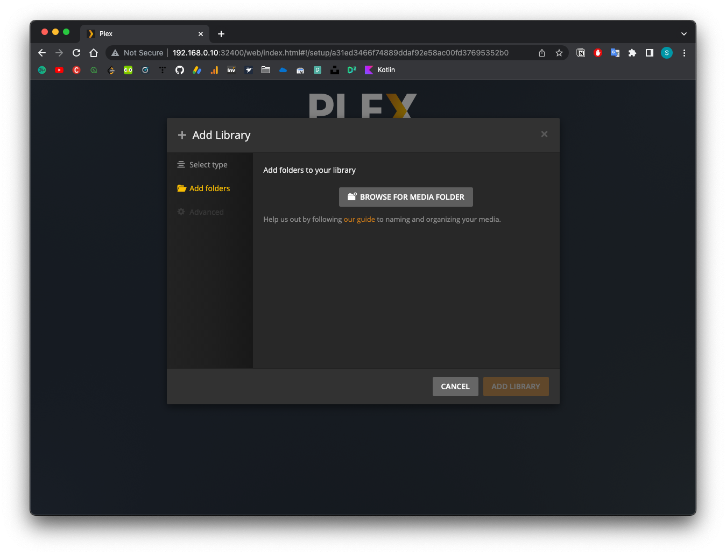
Task: Click the address bar URL
Action: click(340, 53)
